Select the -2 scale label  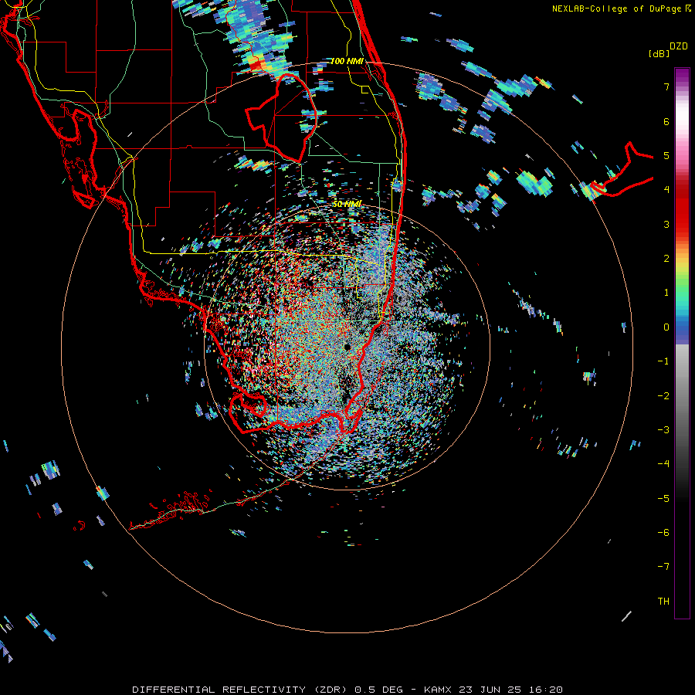[663, 396]
